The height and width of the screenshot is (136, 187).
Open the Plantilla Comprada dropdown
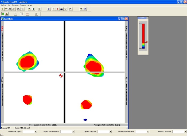[x=185, y=132]
